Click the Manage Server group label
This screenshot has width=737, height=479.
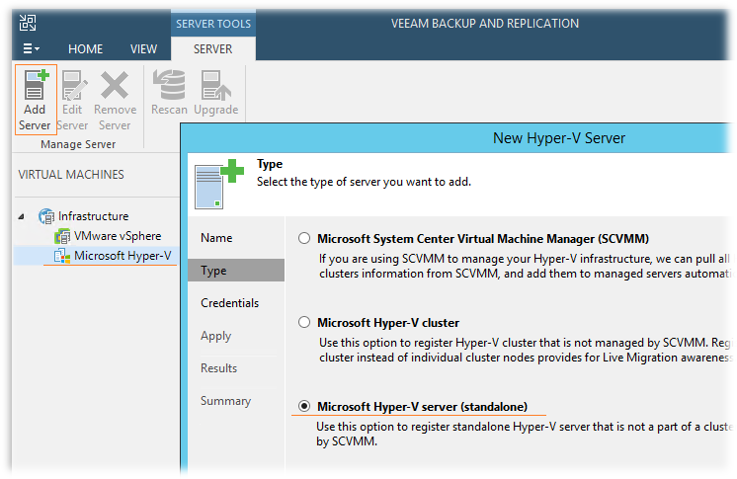click(x=78, y=144)
